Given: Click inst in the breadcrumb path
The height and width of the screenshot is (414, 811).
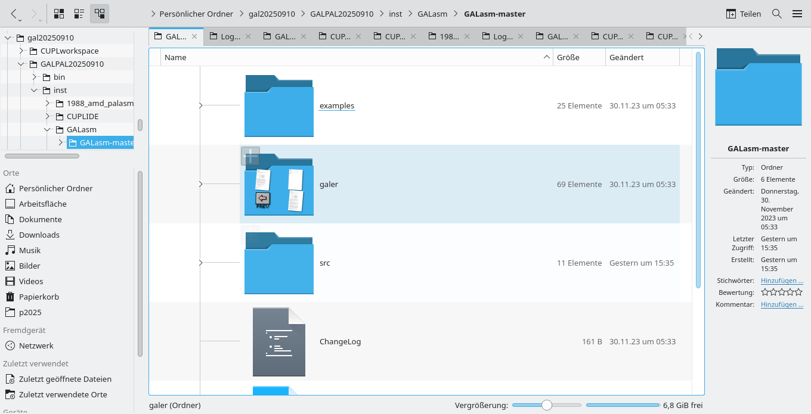Looking at the screenshot, I should point(395,14).
